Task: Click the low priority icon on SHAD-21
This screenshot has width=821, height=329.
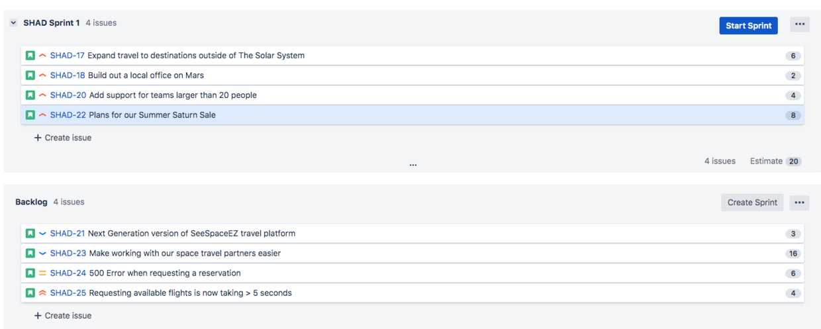Action: pyautogui.click(x=42, y=234)
